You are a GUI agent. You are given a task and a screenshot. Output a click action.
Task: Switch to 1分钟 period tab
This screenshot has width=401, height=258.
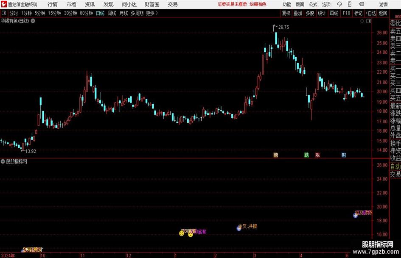[x=26, y=13]
